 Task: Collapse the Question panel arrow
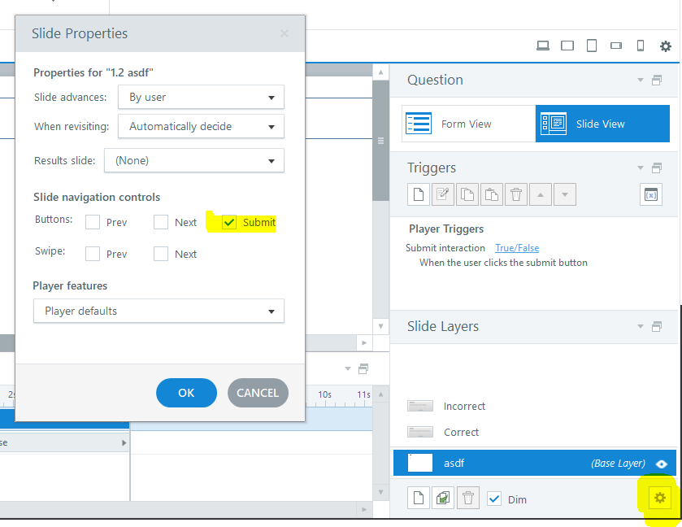pos(641,80)
